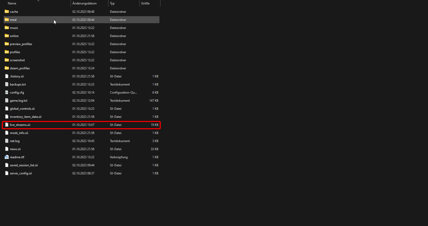Click the Größe column header
The image size is (428, 226).
(x=145, y=3)
